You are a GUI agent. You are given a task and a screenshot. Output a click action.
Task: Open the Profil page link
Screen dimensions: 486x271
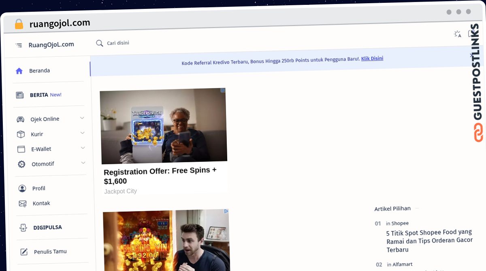point(39,188)
